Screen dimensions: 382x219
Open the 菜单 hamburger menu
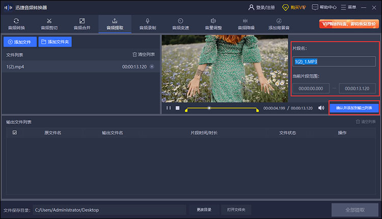click(x=348, y=7)
